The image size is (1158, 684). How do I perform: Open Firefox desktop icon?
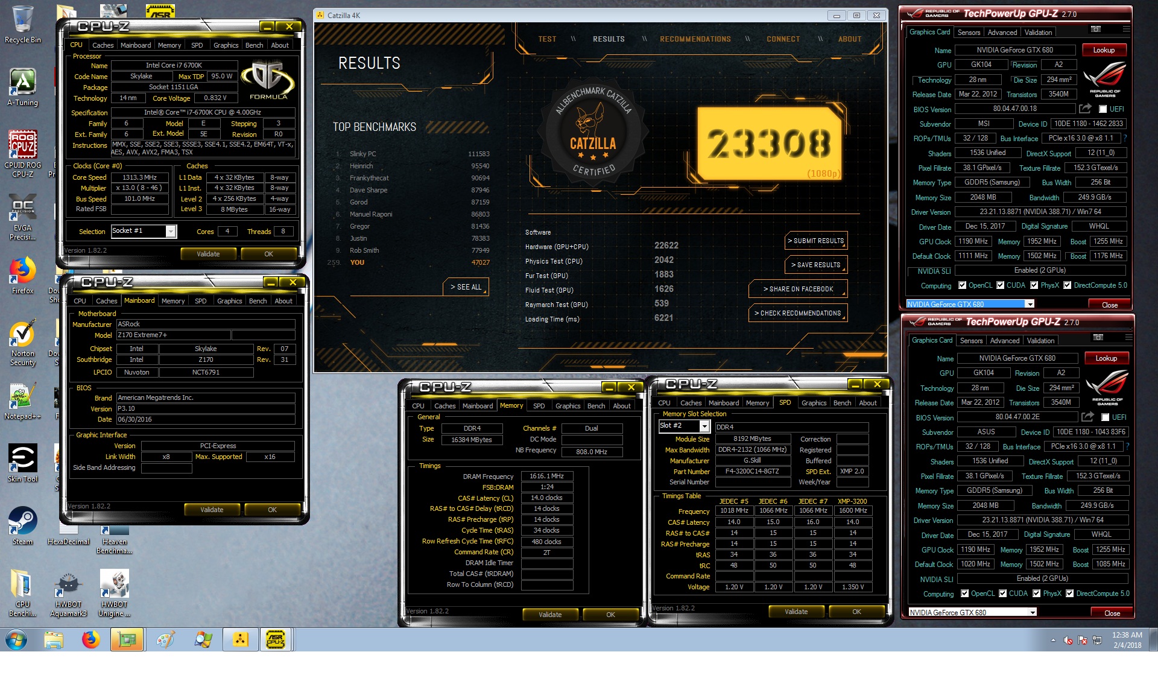(x=23, y=276)
